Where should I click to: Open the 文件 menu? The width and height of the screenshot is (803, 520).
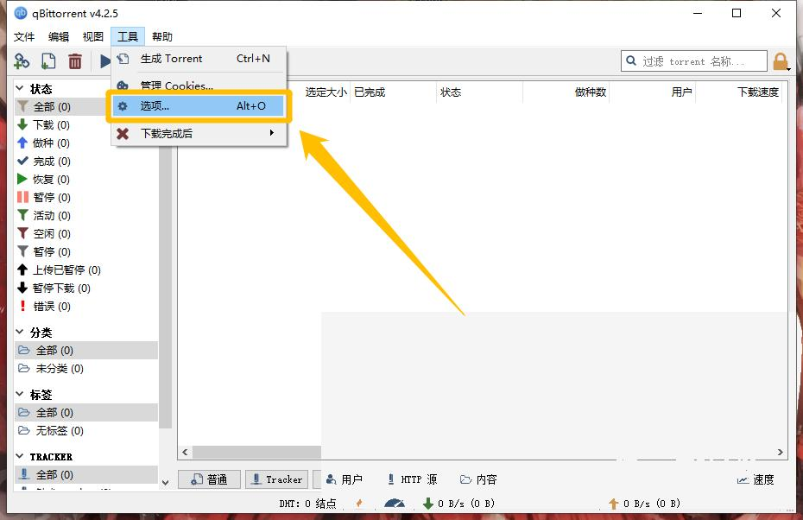[x=24, y=36]
